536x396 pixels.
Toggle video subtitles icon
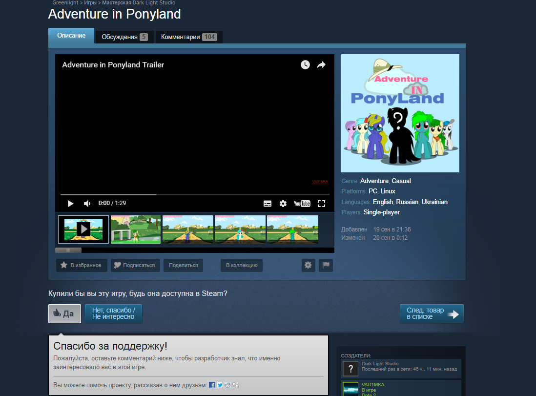coord(268,204)
